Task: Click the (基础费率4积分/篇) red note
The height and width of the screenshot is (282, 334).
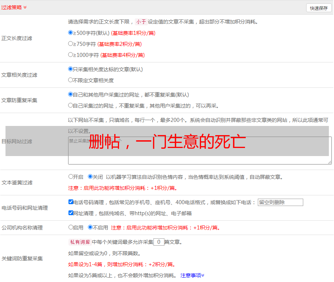Action: [122, 55]
